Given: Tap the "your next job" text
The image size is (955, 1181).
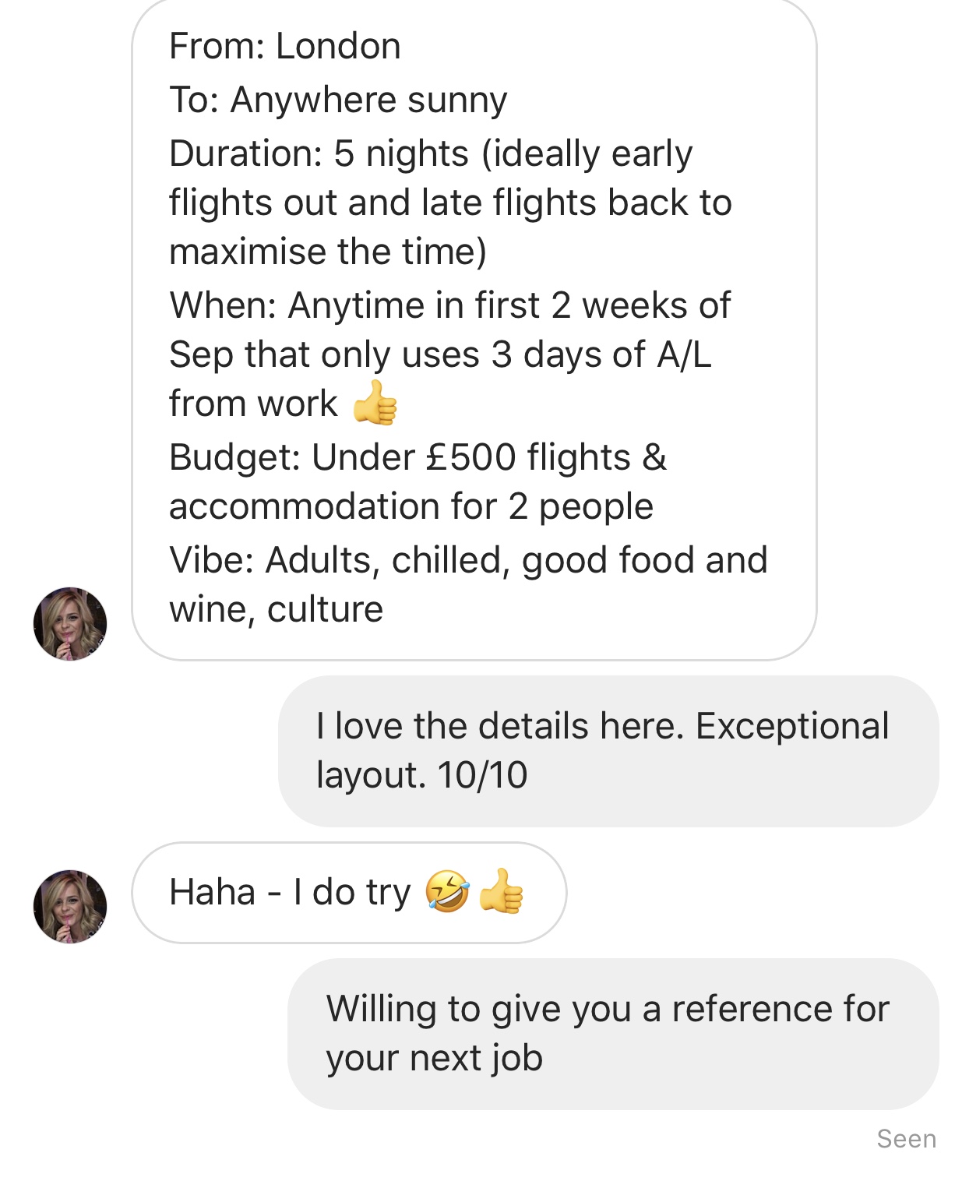Looking at the screenshot, I should pos(434,1058).
